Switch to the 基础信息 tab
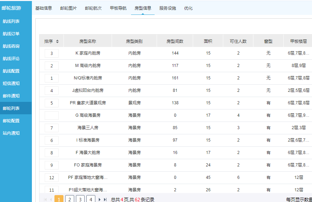Screen dimensions: 312x202 (44, 8)
